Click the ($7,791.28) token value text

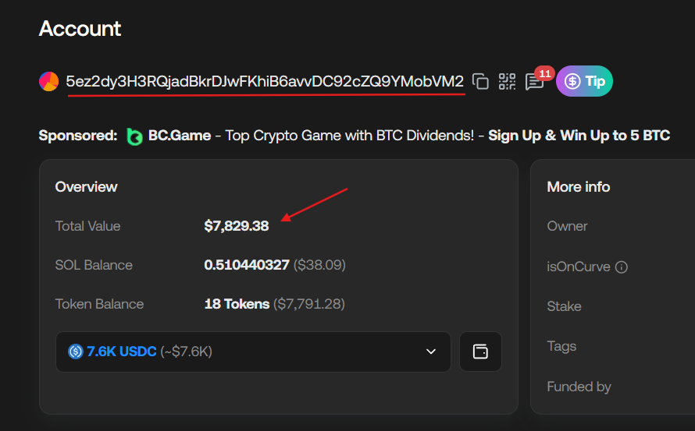[309, 304]
